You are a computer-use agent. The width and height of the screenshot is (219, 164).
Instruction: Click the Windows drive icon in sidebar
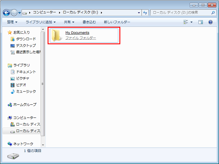pyautogui.click(x=13, y=124)
